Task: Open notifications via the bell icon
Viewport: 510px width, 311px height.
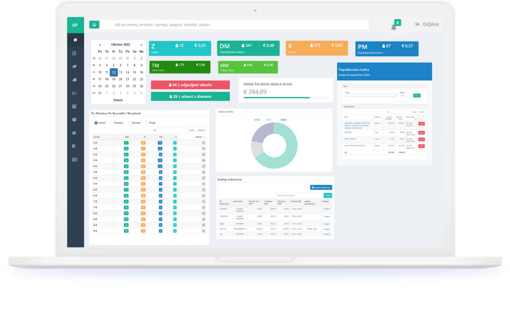Action: 394,27
